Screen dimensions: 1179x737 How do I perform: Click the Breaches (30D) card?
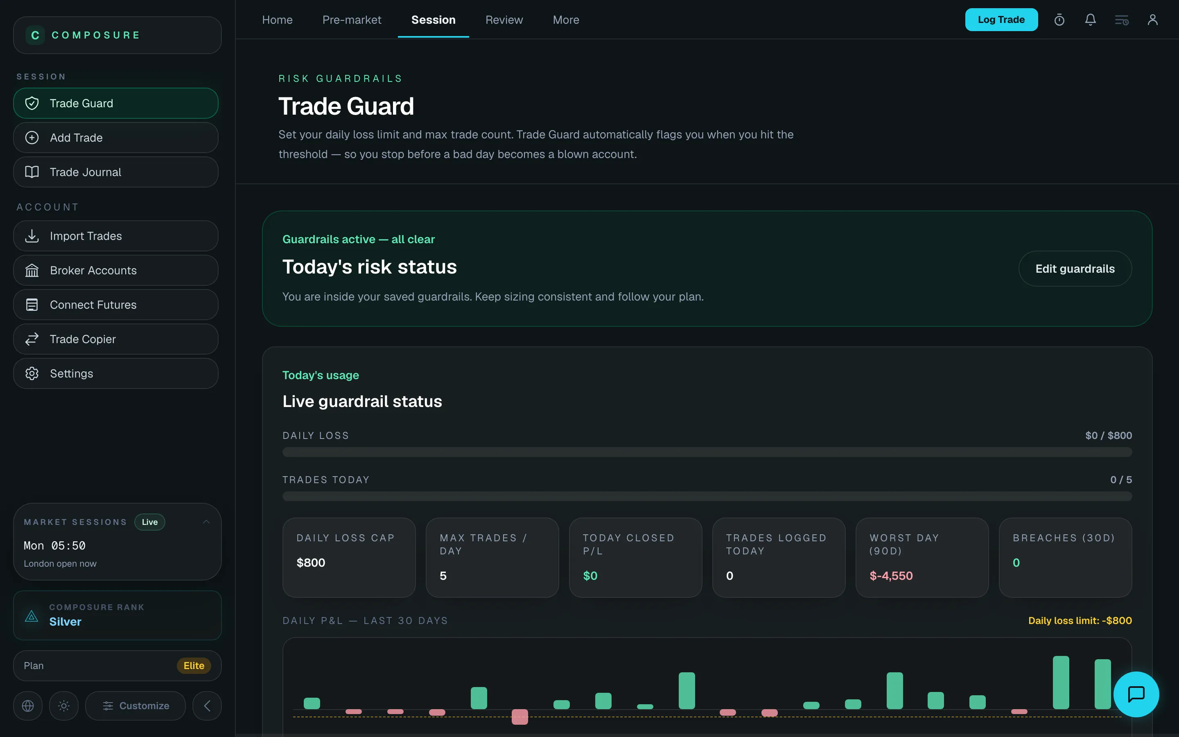1065,558
